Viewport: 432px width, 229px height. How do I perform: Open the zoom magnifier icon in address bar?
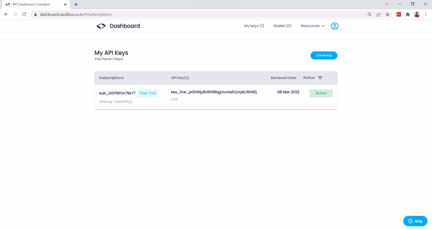pos(369,14)
